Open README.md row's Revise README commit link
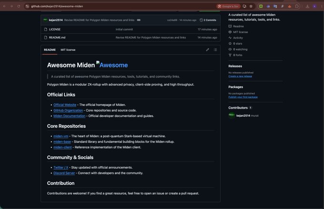324x209 pixels. (x=151, y=38)
